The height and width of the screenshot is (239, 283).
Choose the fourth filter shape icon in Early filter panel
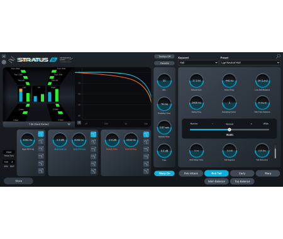[x=94, y=157]
